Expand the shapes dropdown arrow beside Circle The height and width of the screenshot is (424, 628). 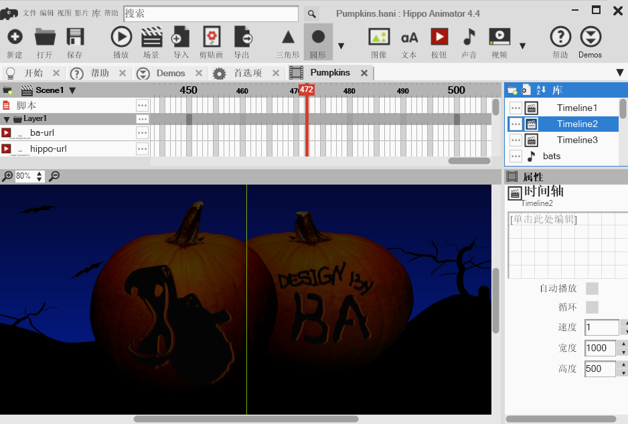341,46
